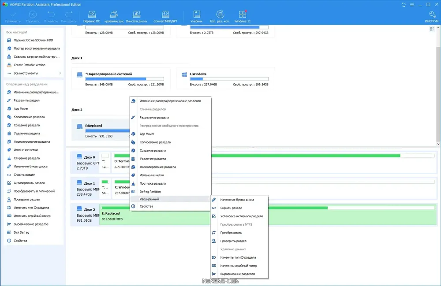
Task: Toggle the disk view mode icon
Action: point(432,29)
